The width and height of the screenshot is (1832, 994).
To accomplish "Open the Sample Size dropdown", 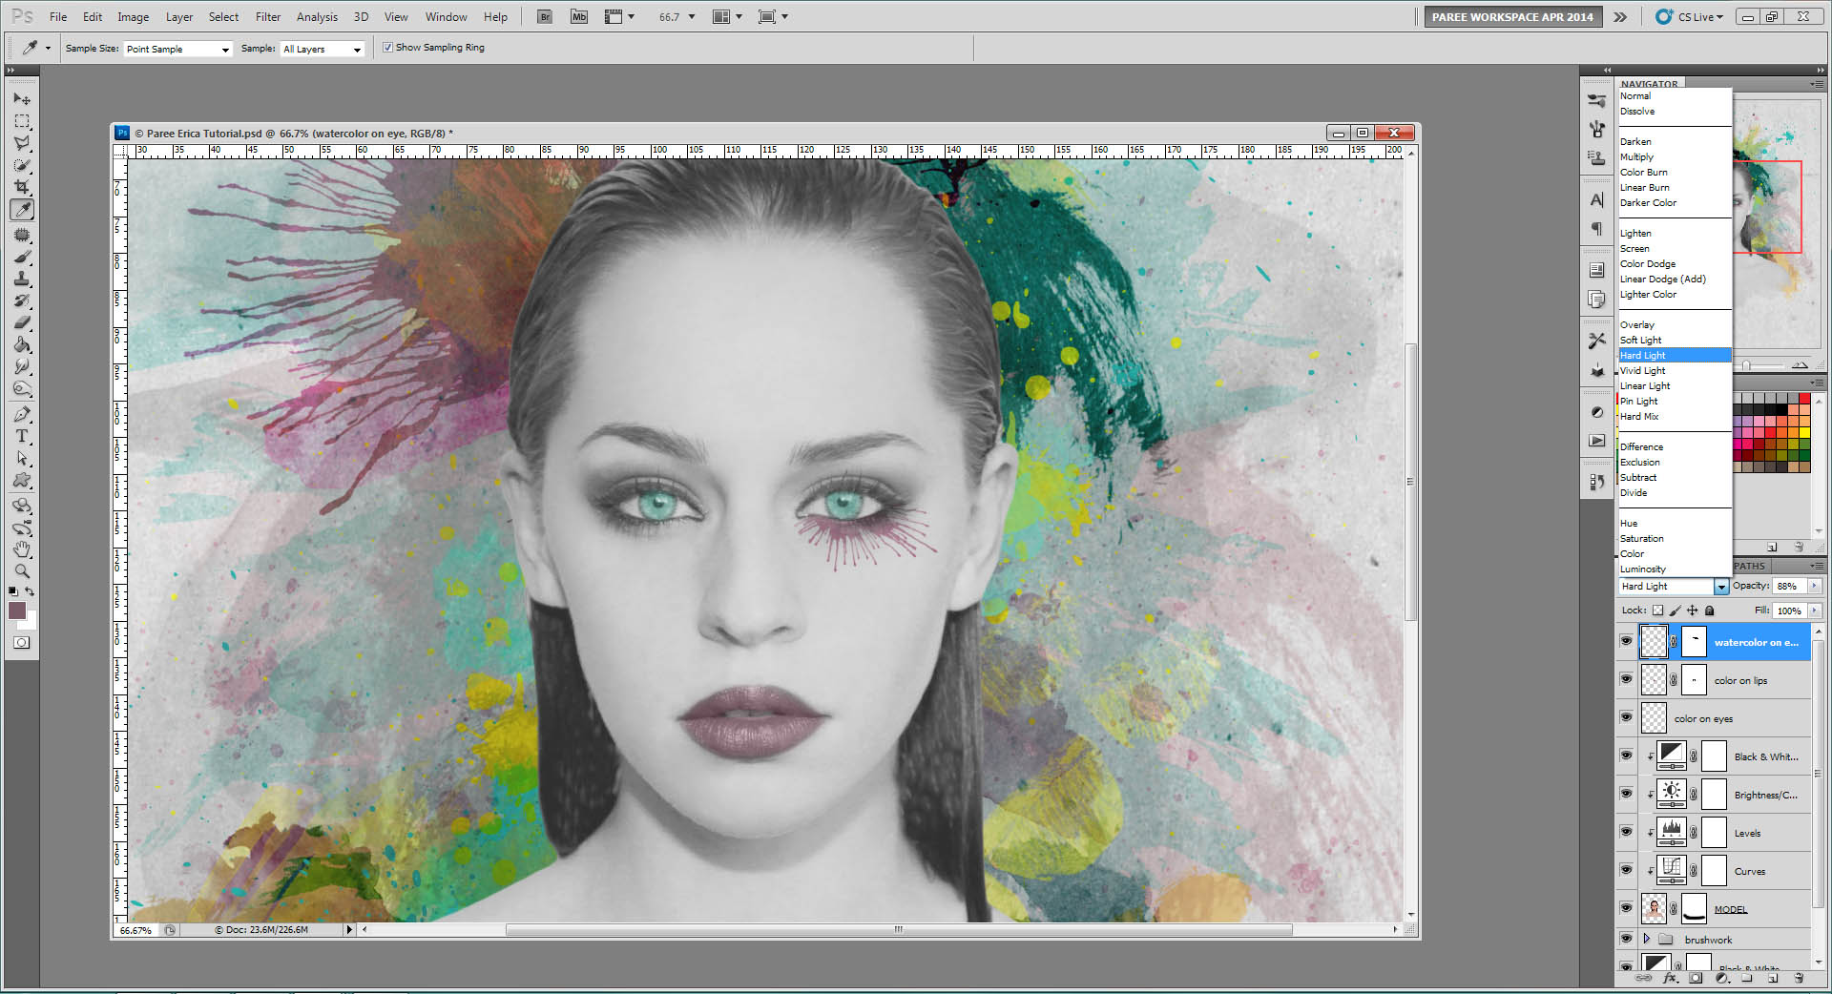I will click(x=177, y=50).
